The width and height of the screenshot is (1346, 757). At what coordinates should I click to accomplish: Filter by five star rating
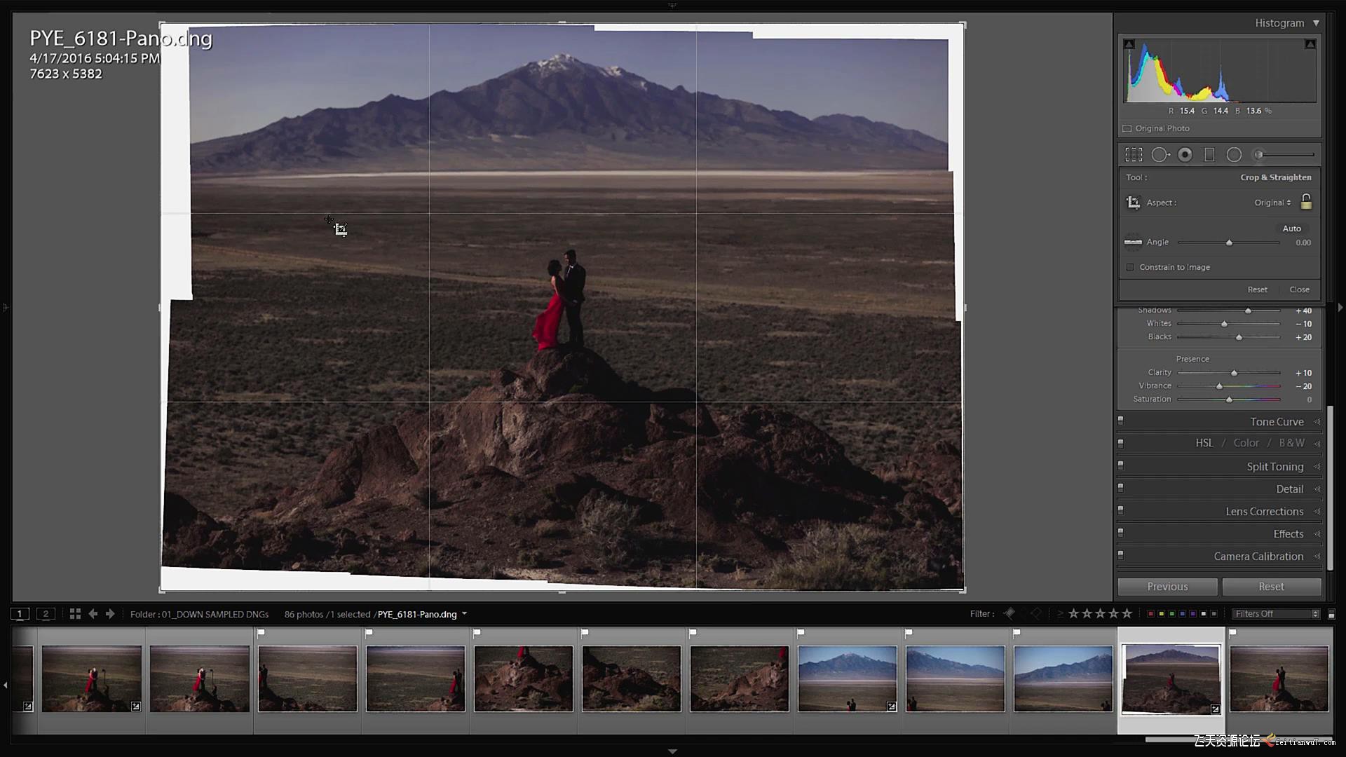click(x=1127, y=614)
